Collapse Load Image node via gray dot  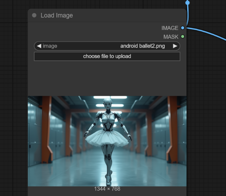pos(34,15)
